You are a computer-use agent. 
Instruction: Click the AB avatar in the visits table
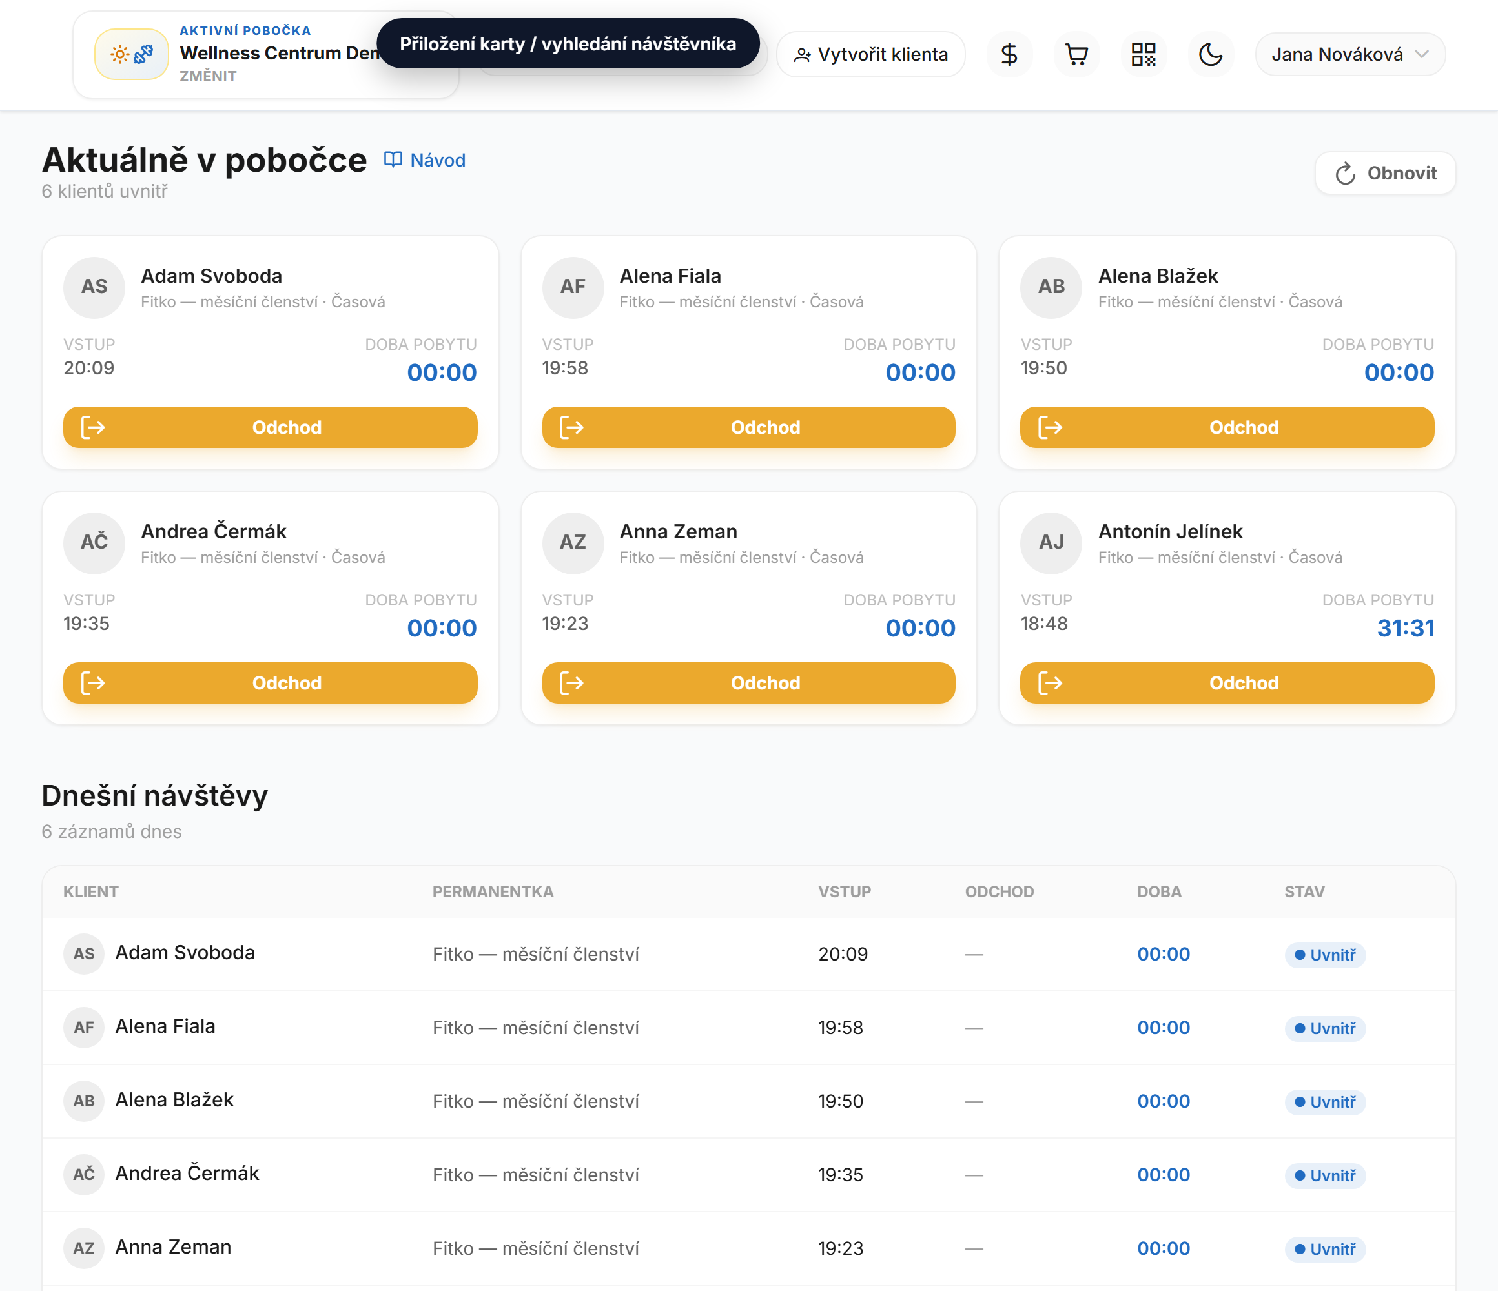(x=84, y=1101)
